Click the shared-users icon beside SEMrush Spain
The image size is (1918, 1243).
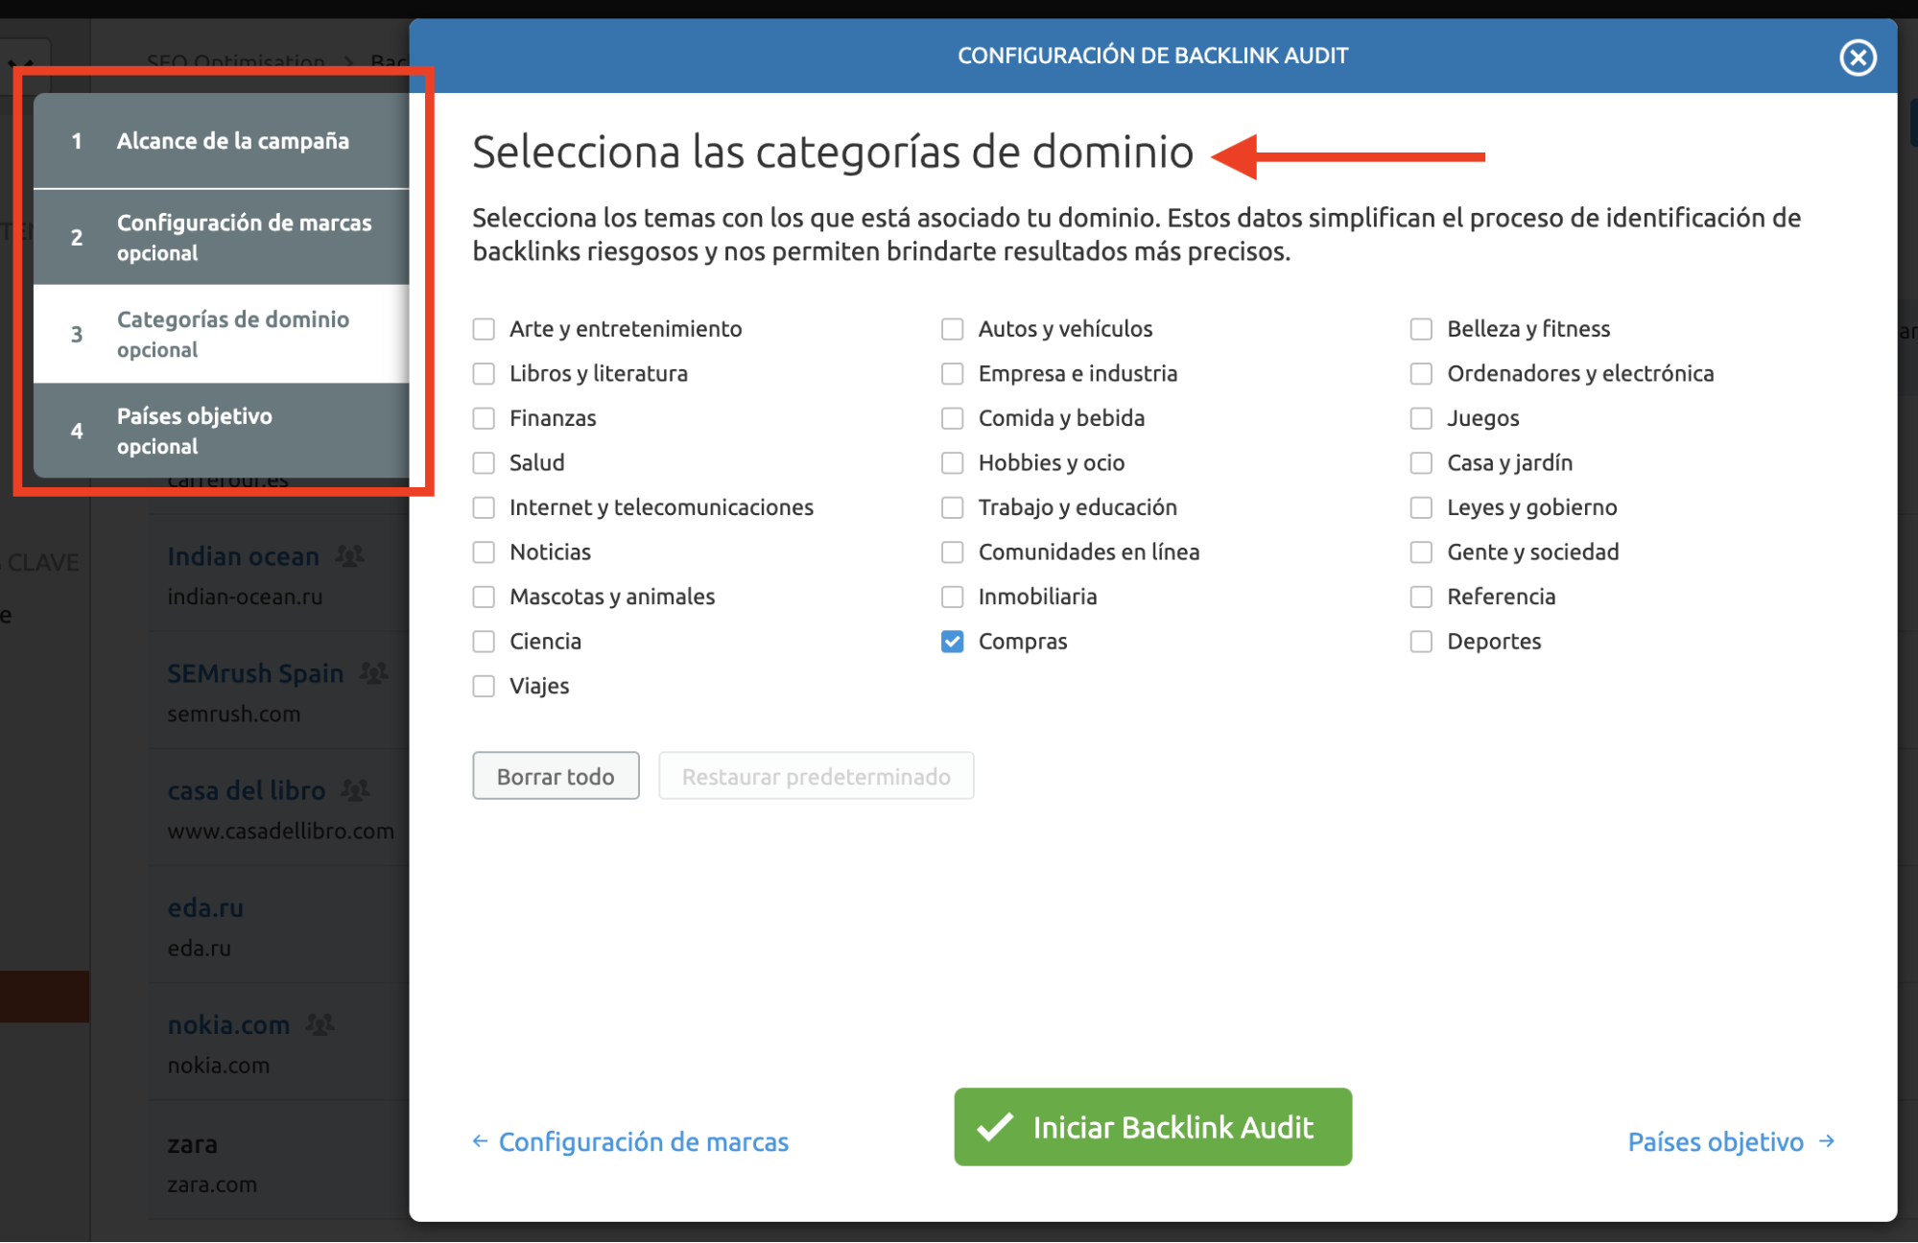click(x=373, y=673)
